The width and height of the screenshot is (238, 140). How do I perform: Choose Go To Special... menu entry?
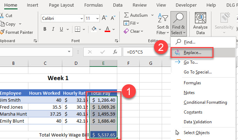[197, 72]
